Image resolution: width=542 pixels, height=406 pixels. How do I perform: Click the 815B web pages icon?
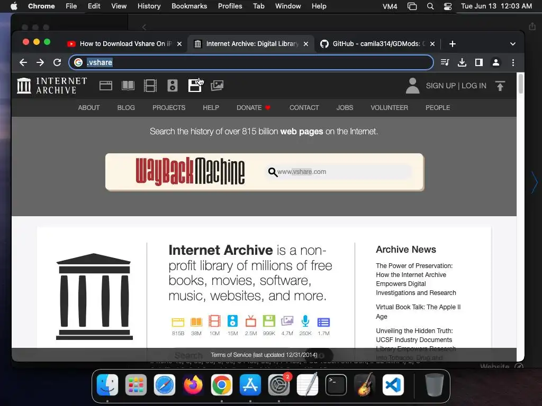[x=178, y=322]
